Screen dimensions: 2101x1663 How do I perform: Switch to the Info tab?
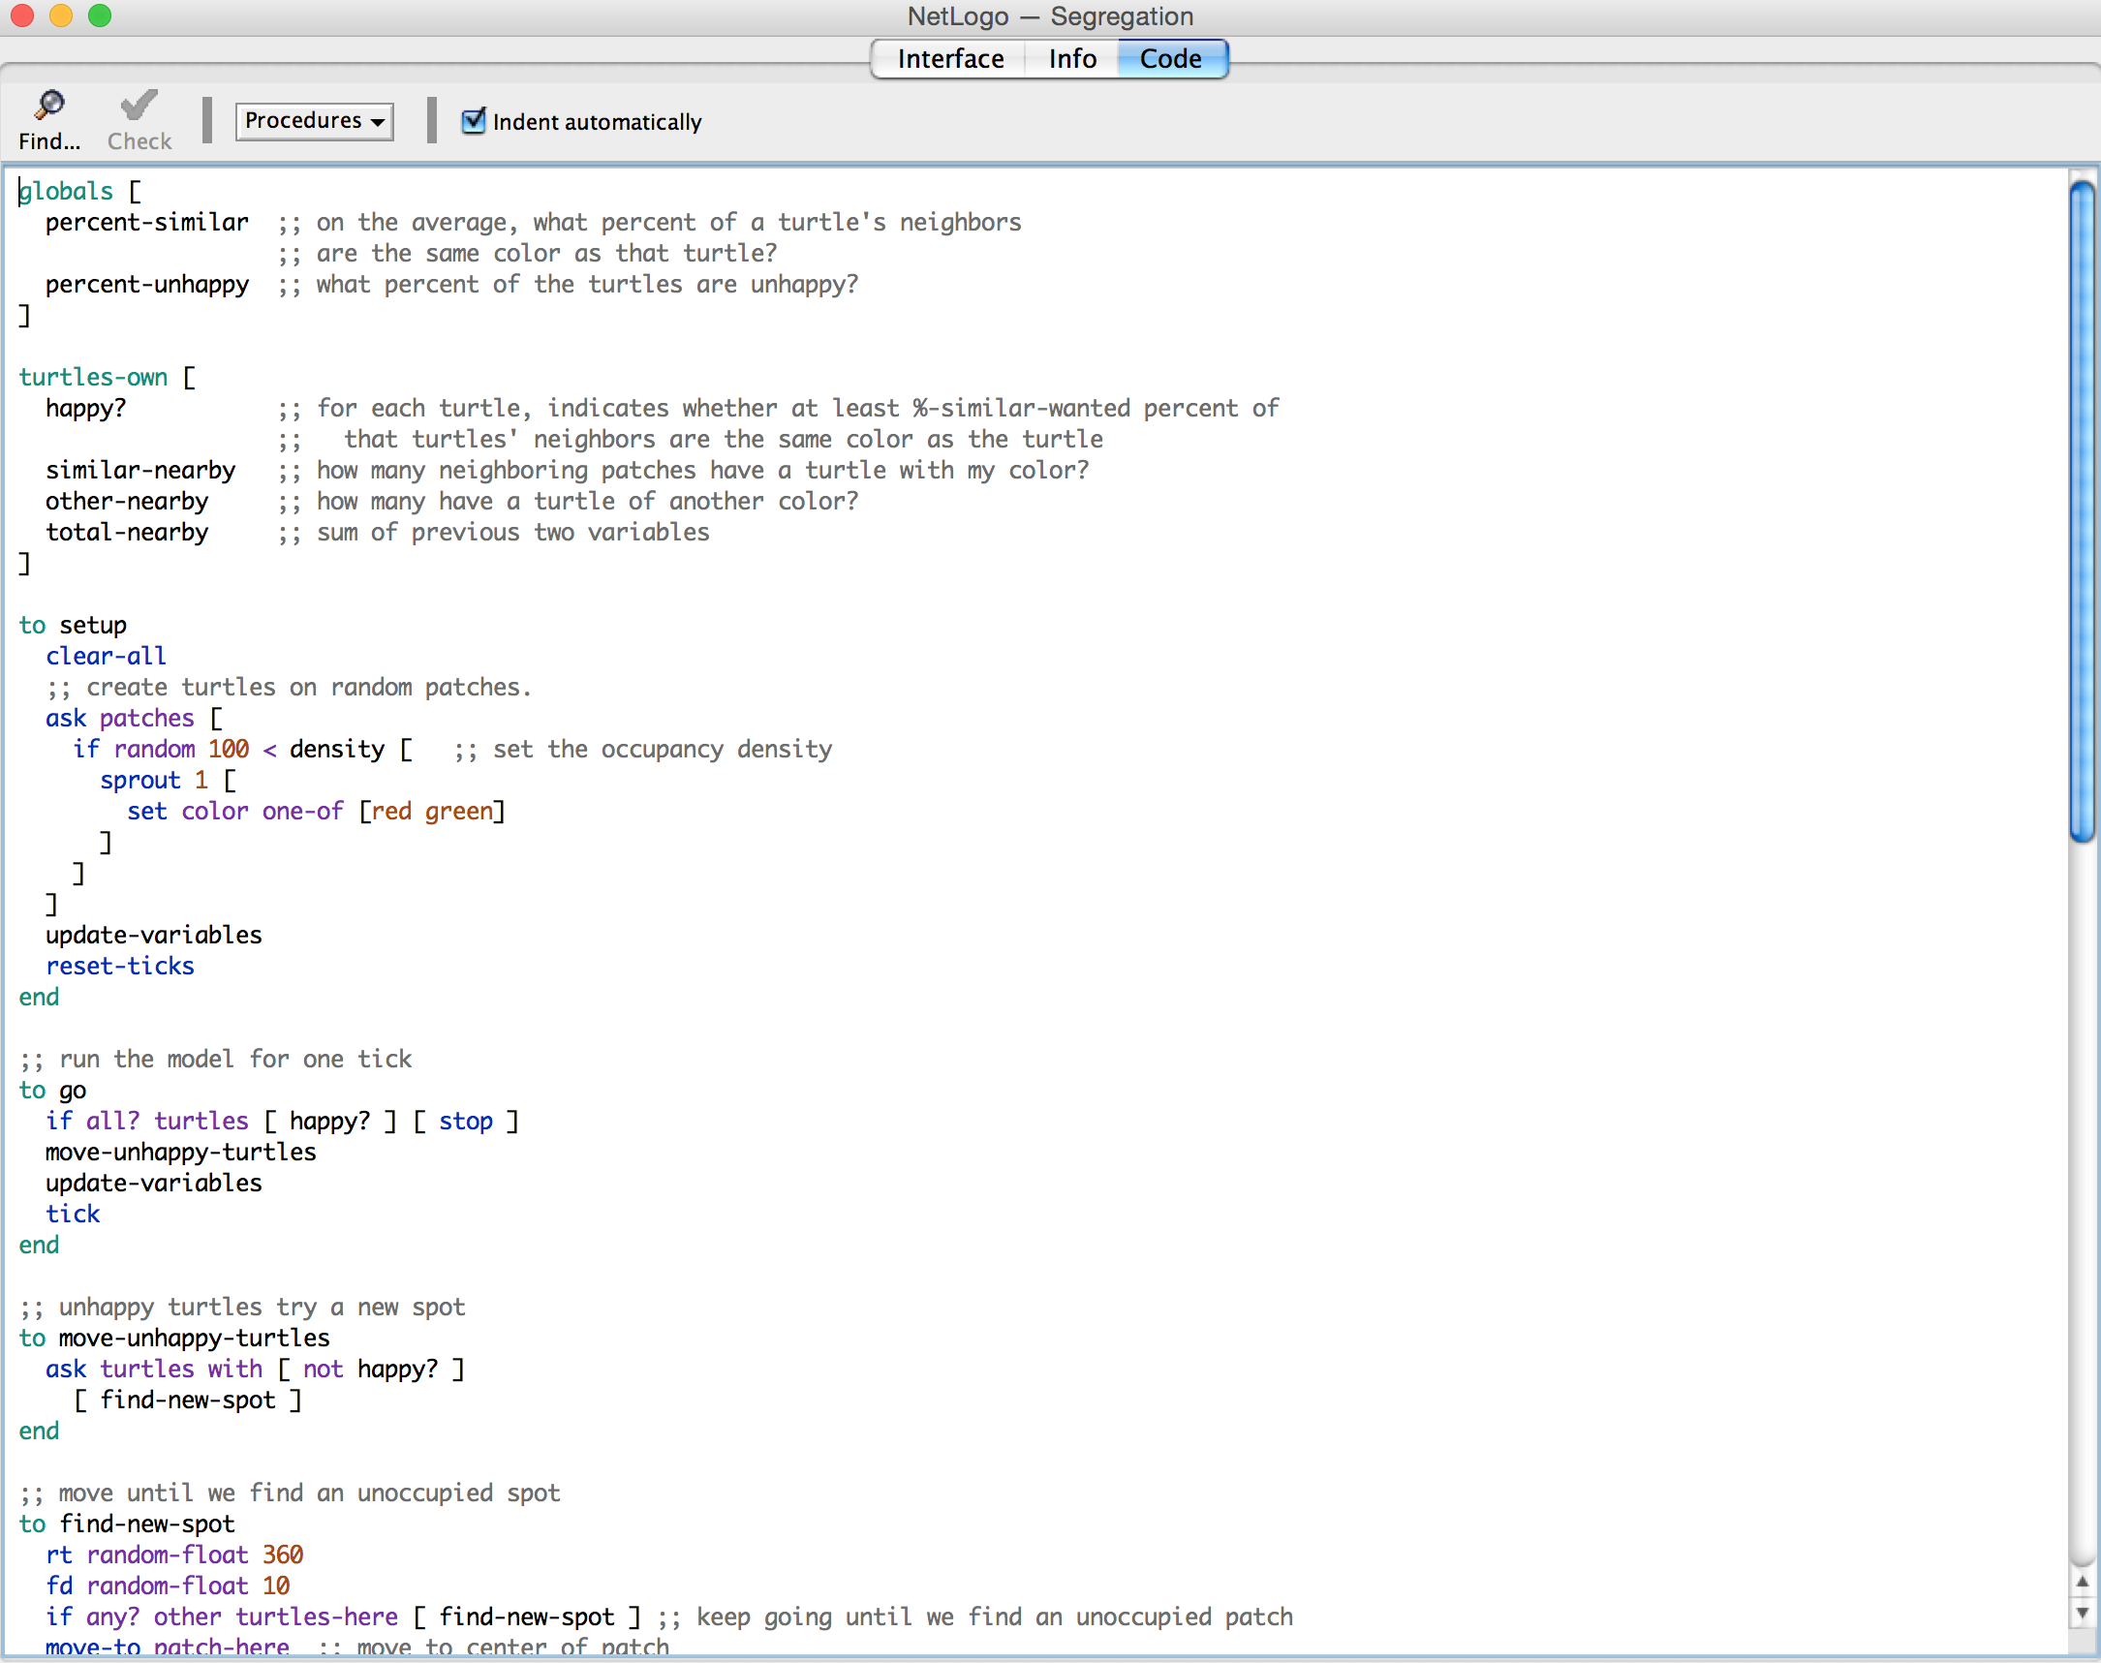click(x=1072, y=58)
